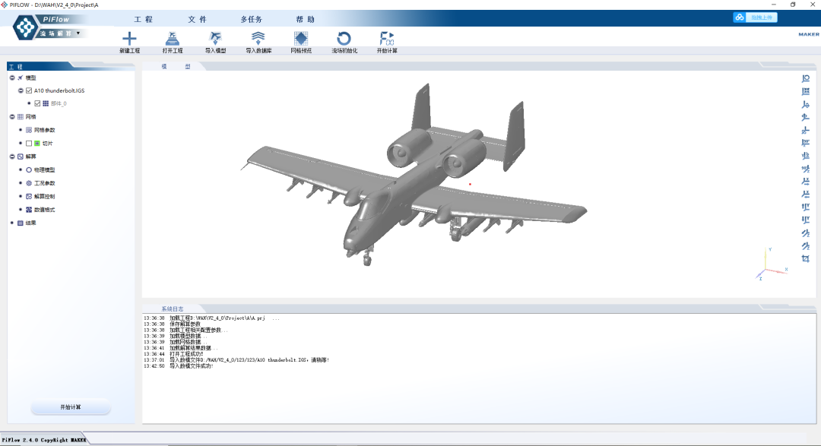The image size is (821, 446).
Task: Click the log line 打开工程成功!
Action: [x=186, y=354]
